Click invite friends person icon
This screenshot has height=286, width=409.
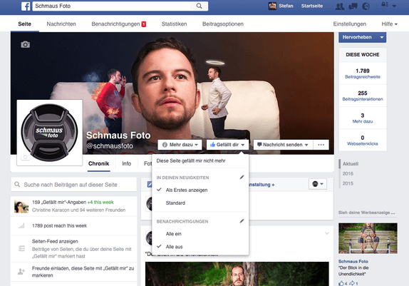(x=21, y=272)
